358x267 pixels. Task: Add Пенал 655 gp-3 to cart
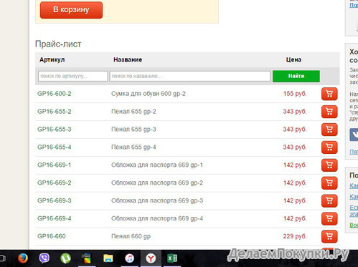click(329, 130)
